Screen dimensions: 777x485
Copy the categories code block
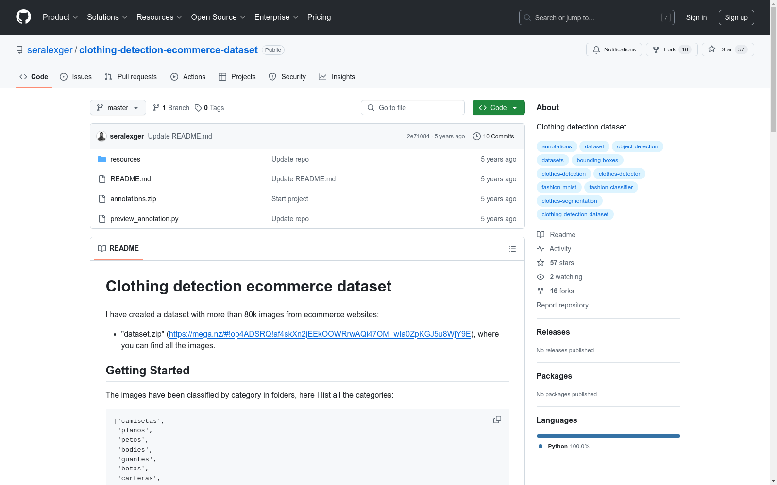[497, 420]
